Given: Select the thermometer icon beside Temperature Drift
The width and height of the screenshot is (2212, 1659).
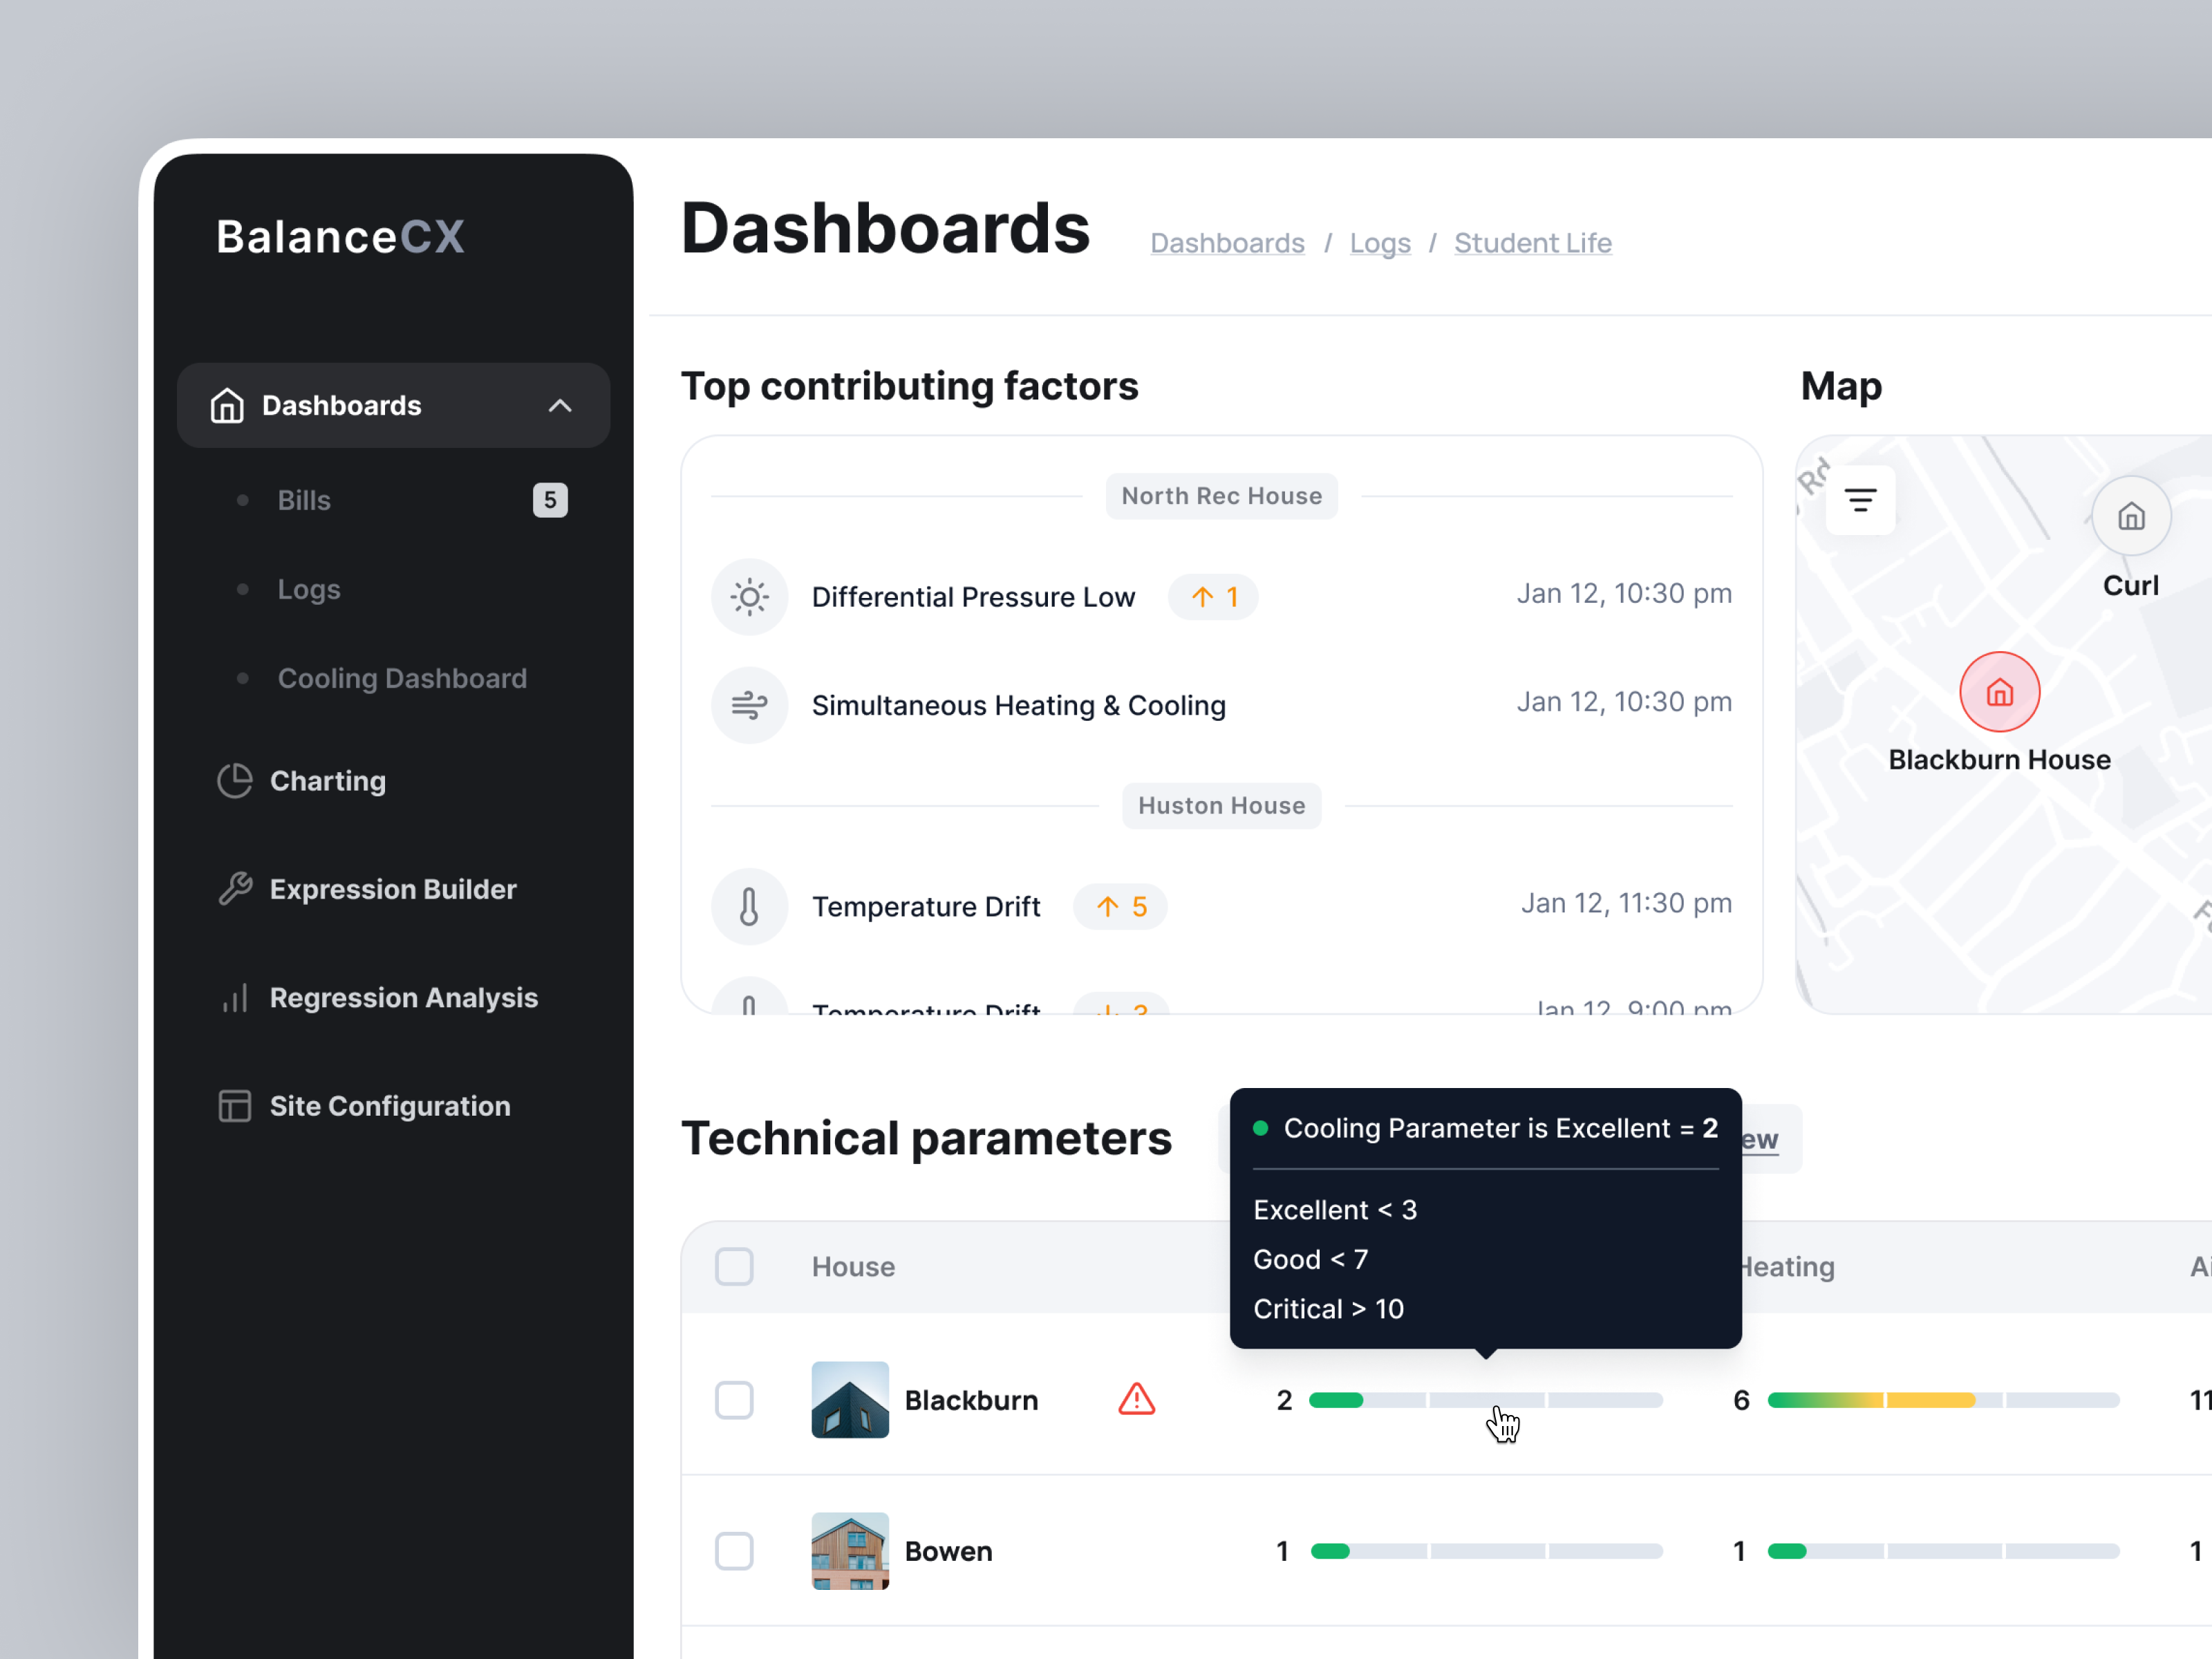Looking at the screenshot, I should [x=749, y=906].
